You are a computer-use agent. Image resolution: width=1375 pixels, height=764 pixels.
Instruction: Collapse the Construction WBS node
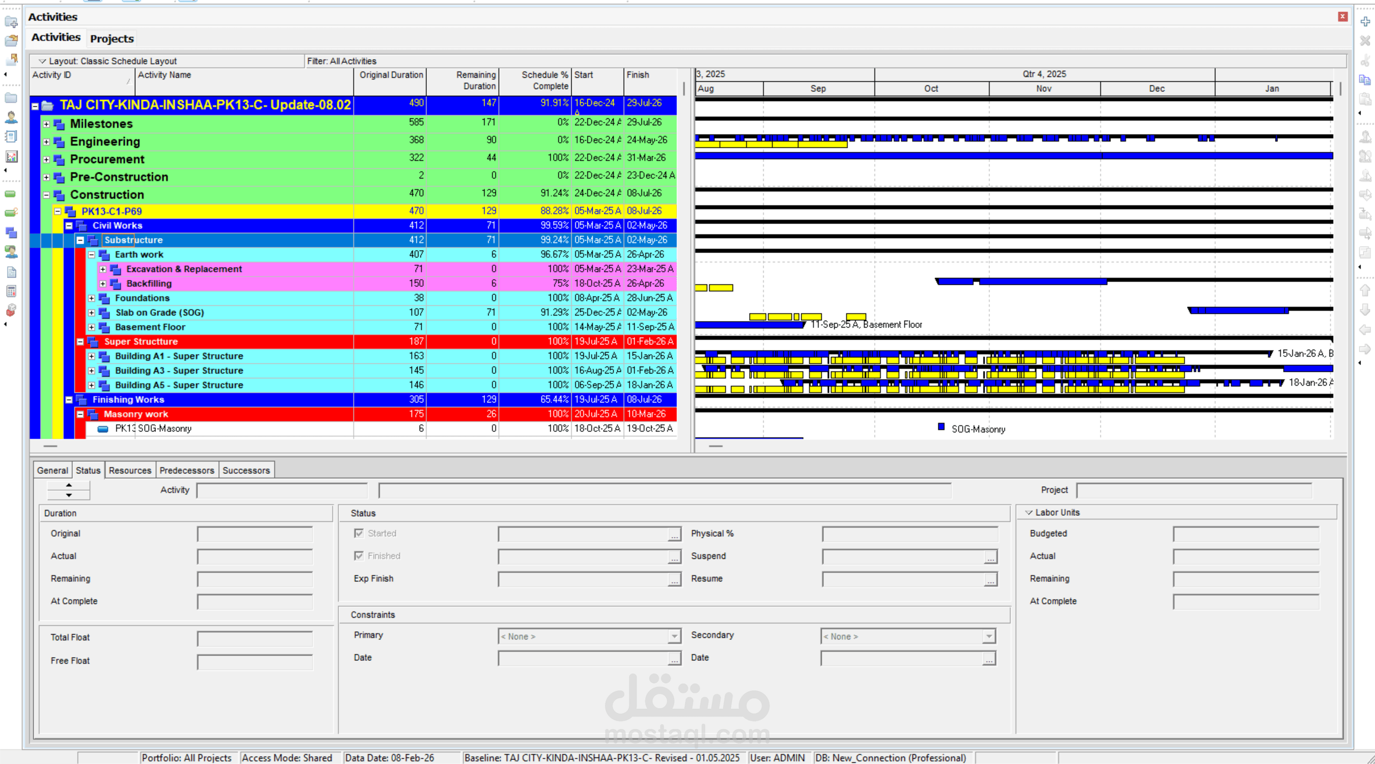46,195
